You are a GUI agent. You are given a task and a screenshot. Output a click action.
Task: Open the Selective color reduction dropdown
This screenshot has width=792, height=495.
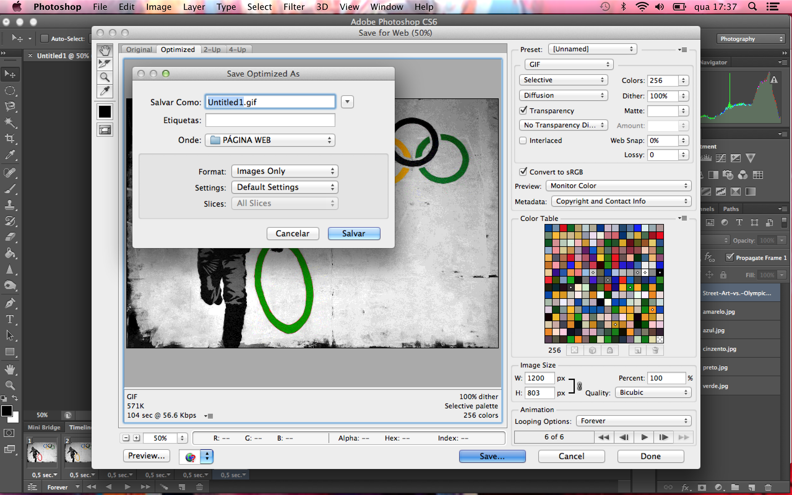point(563,80)
